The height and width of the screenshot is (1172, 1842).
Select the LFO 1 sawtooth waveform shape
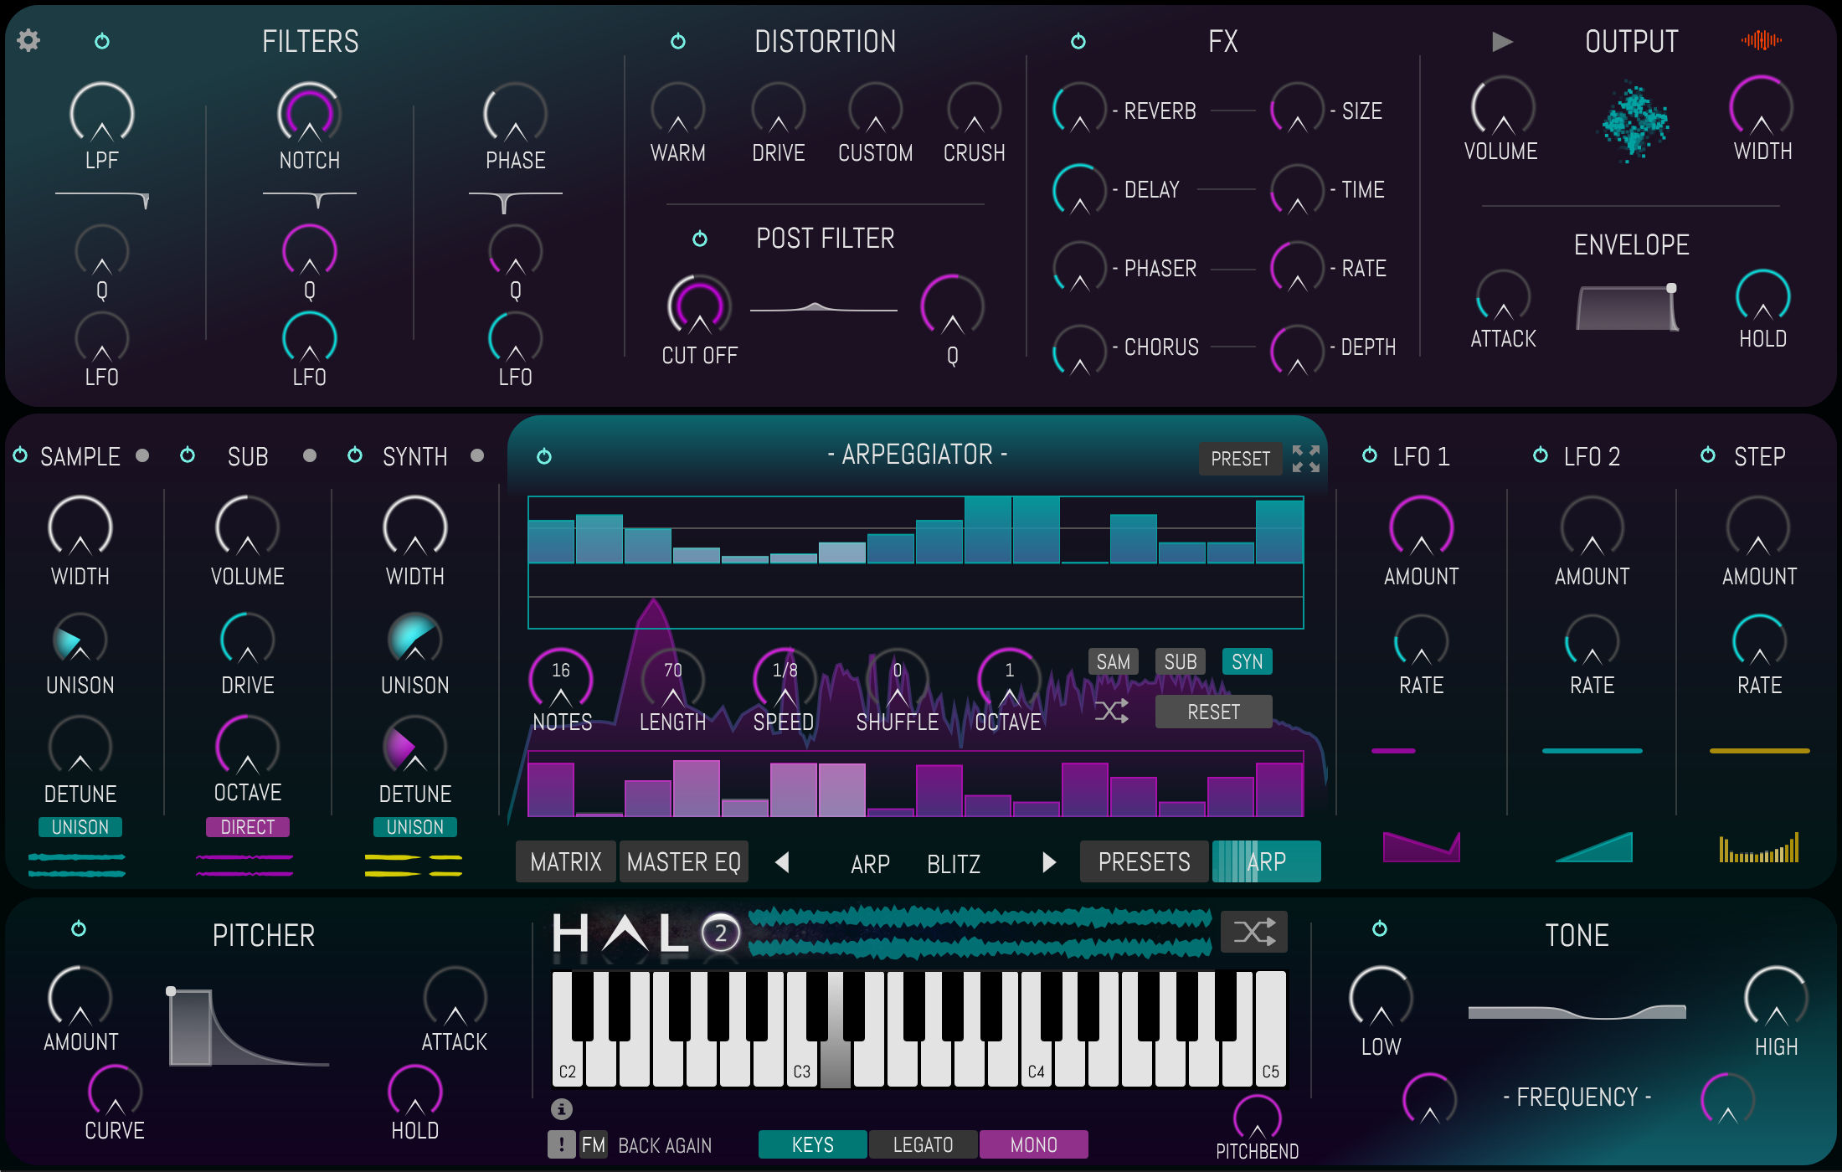1421,847
